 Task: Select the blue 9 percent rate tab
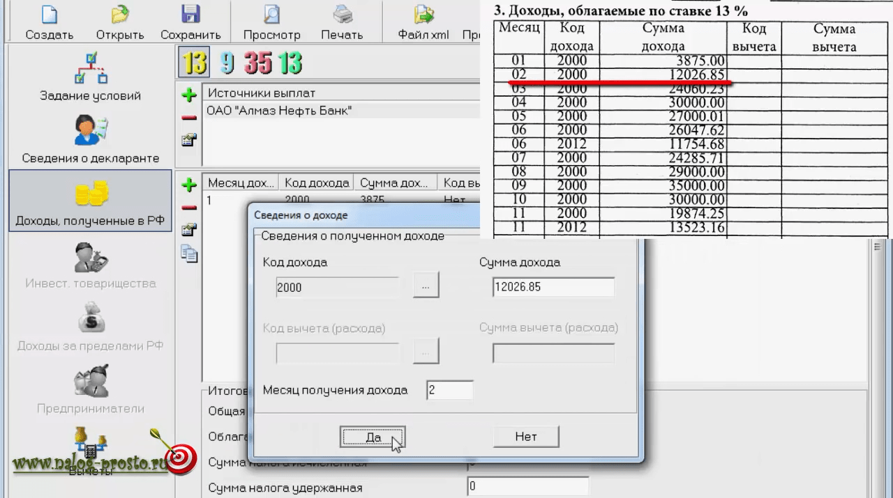pos(227,63)
